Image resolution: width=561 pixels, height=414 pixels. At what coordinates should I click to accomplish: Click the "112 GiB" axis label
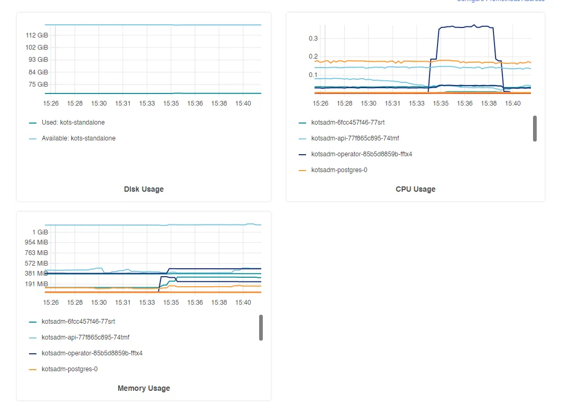coord(37,35)
